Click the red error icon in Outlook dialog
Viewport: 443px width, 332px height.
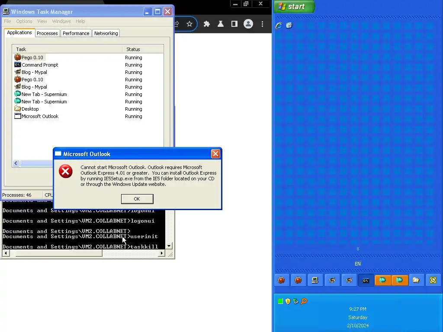pos(66,171)
